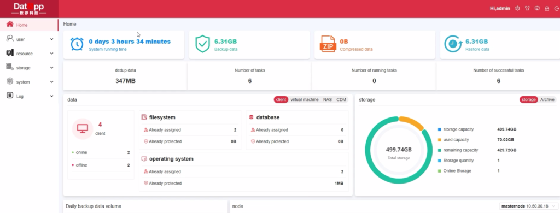Click the lock screen padlock icon
This screenshot has height=213, width=560.
click(x=547, y=9)
